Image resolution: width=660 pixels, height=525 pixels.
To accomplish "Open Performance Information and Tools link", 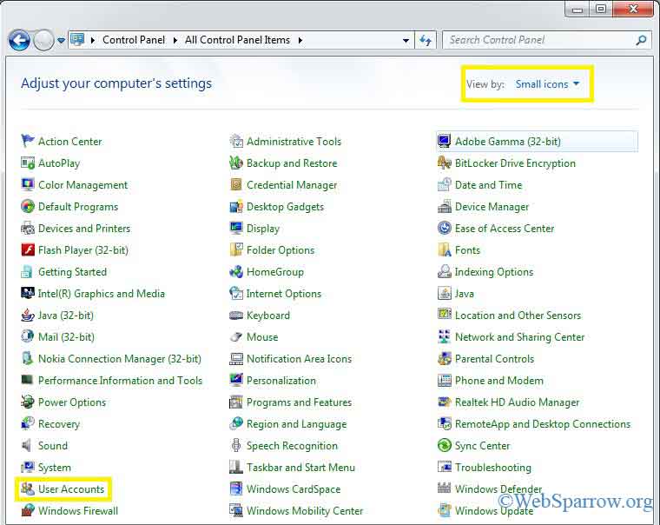I will point(121,381).
